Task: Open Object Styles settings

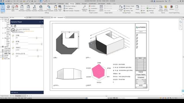Action: 13,8
